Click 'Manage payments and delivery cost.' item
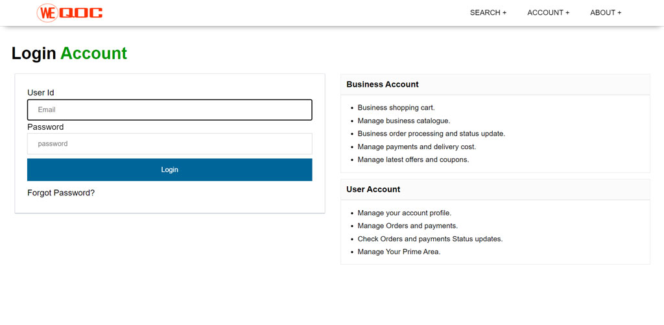Viewport: 664px width, 325px height. point(416,147)
